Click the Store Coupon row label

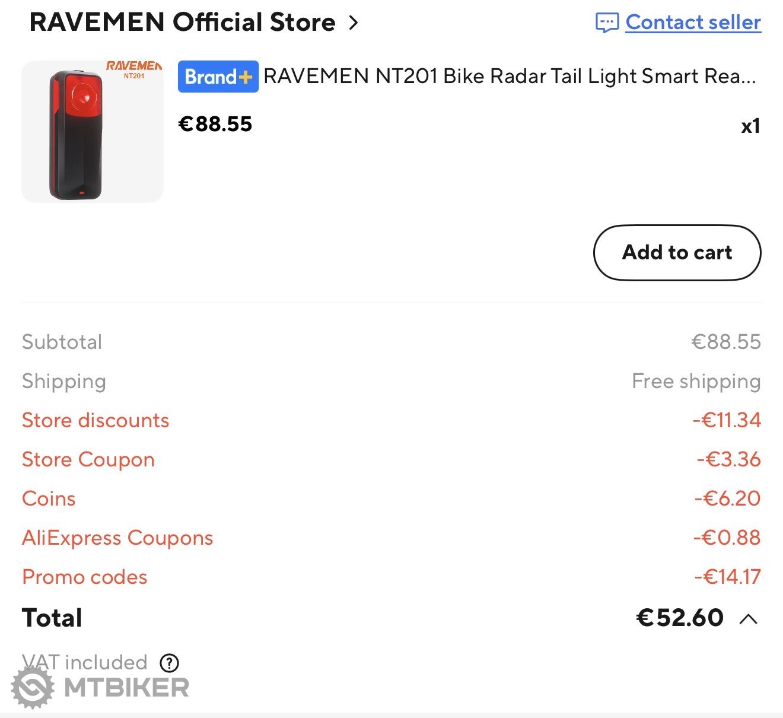[x=88, y=459]
